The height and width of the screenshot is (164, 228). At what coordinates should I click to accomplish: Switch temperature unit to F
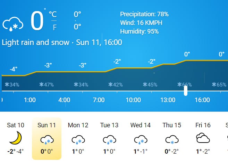tap(54, 27)
